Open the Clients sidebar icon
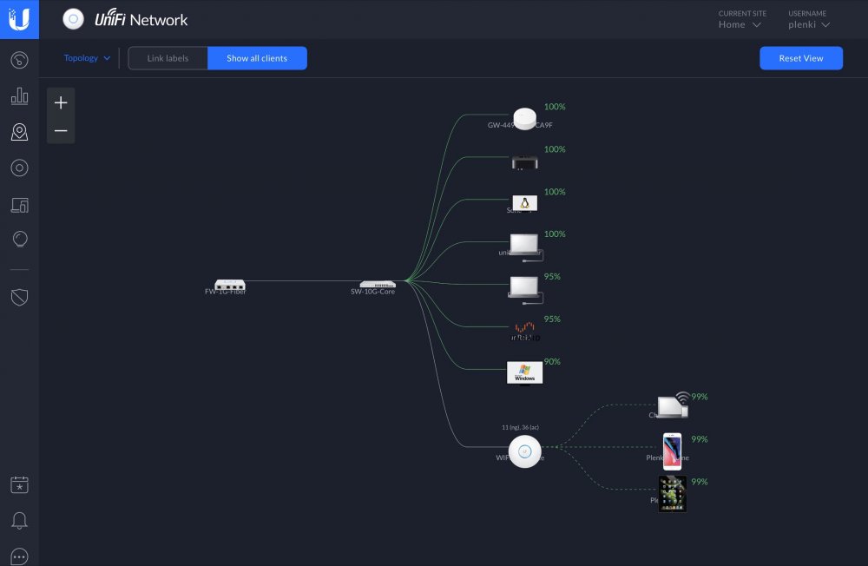 click(x=19, y=205)
